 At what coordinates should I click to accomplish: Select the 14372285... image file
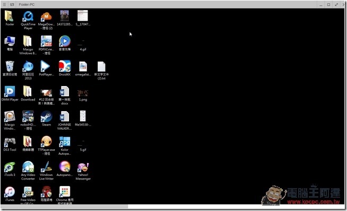click(65, 16)
